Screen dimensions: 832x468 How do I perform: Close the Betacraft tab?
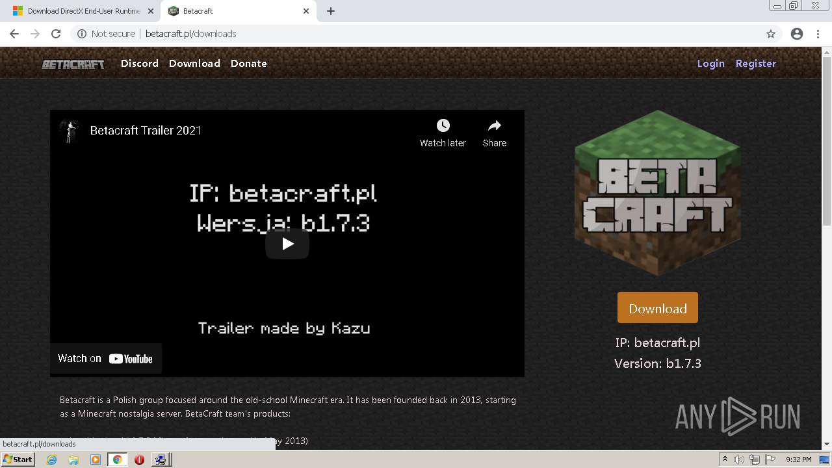pyautogui.click(x=306, y=11)
